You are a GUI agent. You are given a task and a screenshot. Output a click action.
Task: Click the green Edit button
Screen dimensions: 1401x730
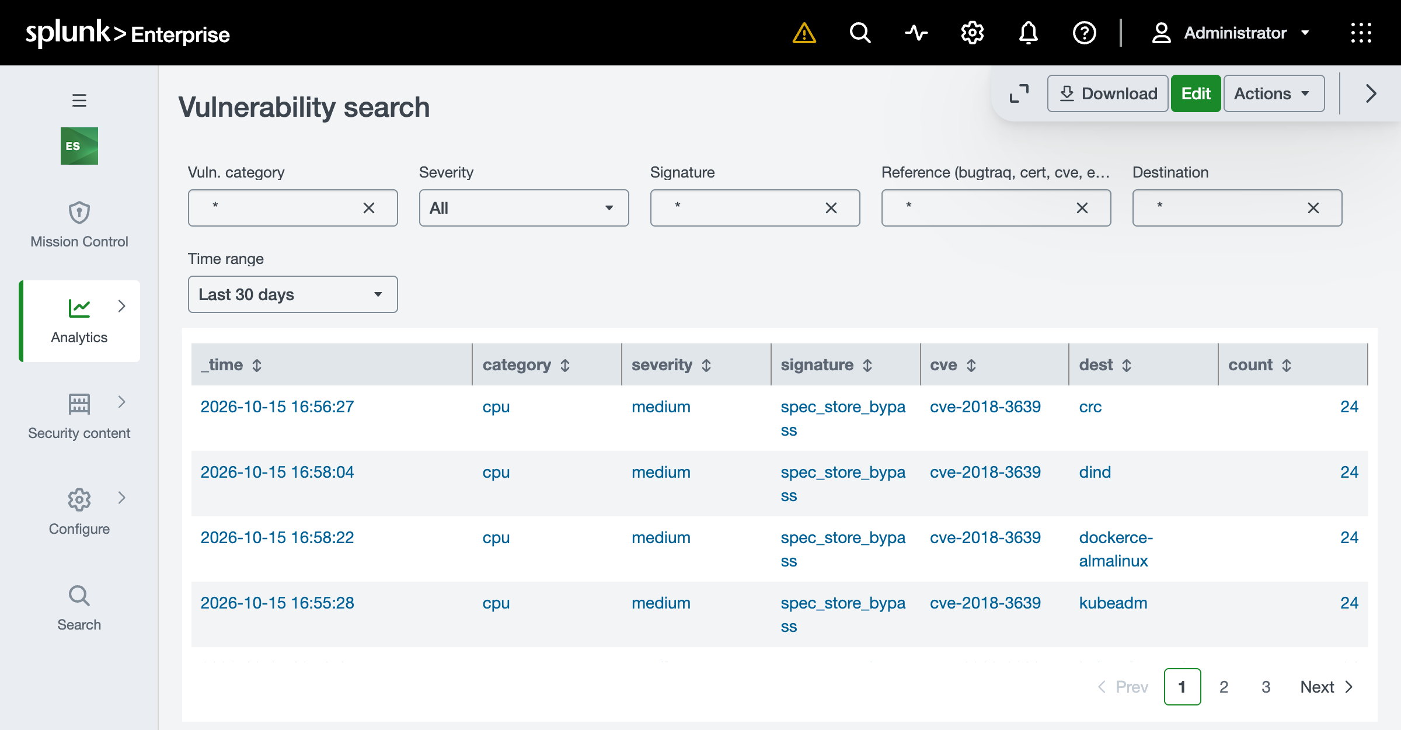[1196, 93]
